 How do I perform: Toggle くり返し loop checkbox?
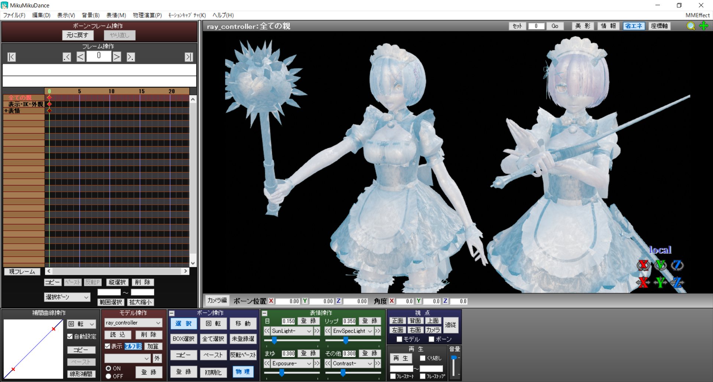pyautogui.click(x=423, y=358)
